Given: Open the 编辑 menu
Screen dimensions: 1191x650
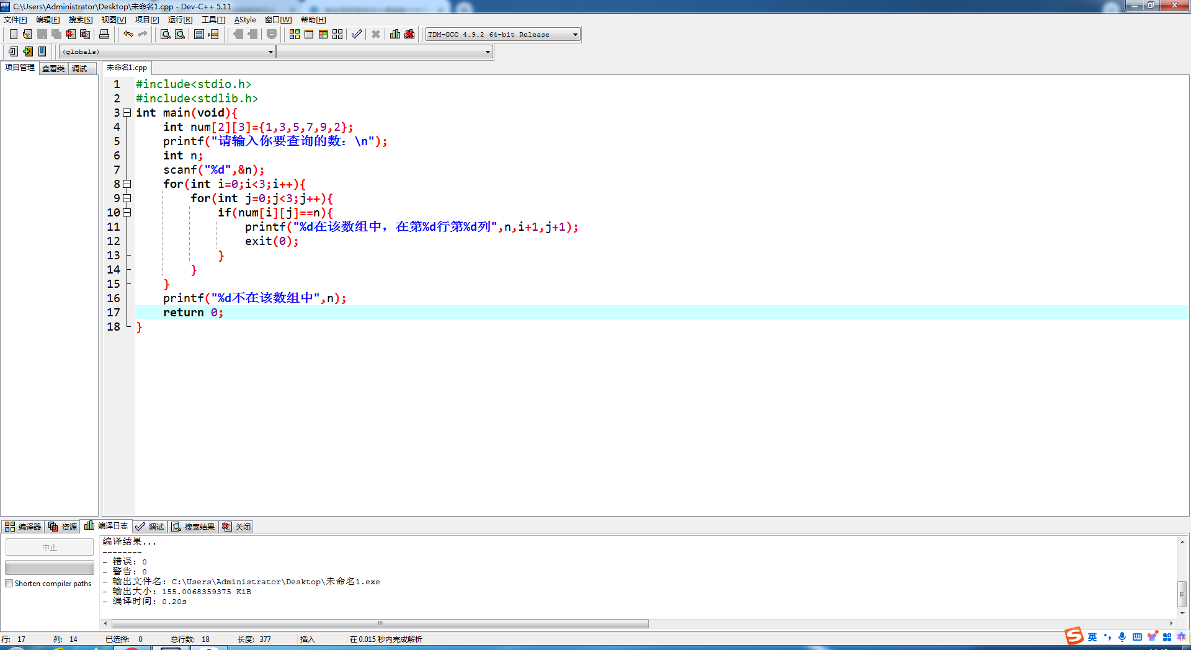Looking at the screenshot, I should (x=48, y=20).
